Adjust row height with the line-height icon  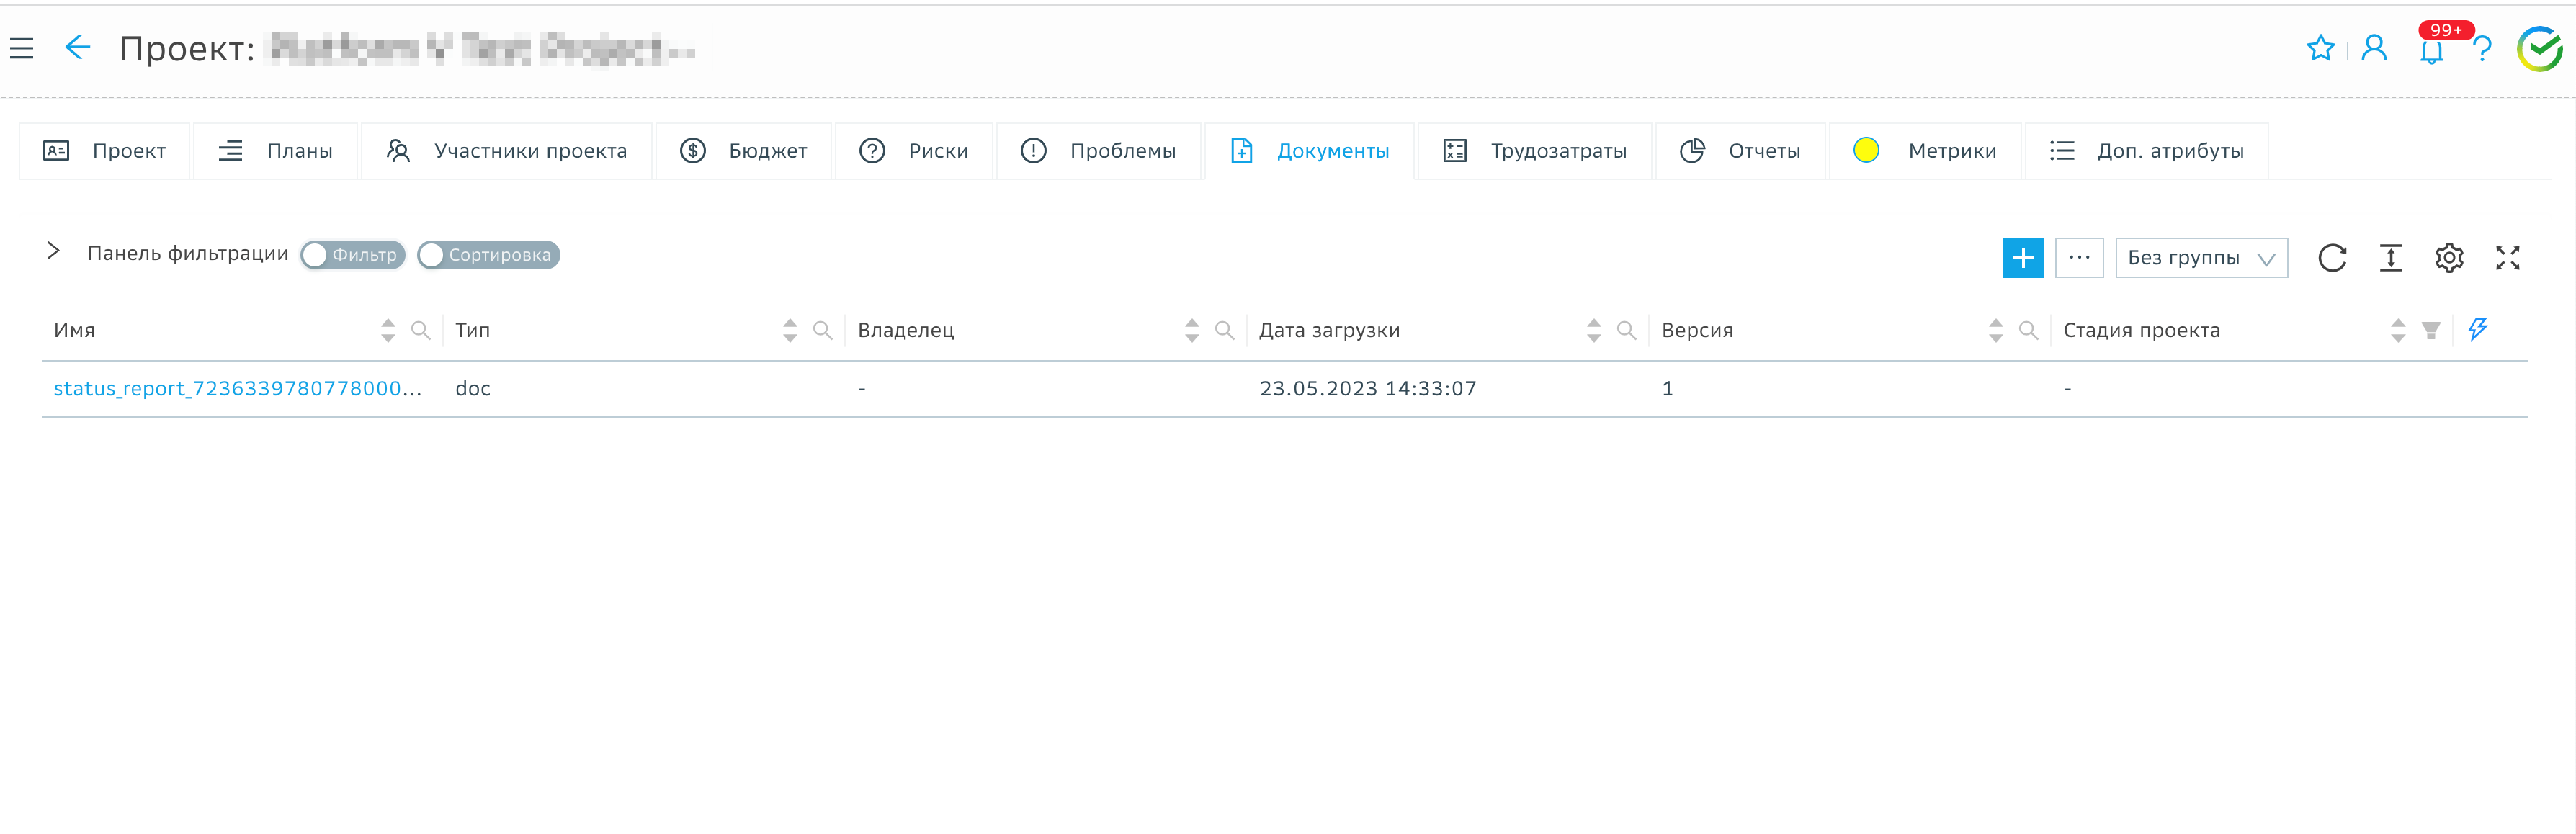click(2391, 257)
